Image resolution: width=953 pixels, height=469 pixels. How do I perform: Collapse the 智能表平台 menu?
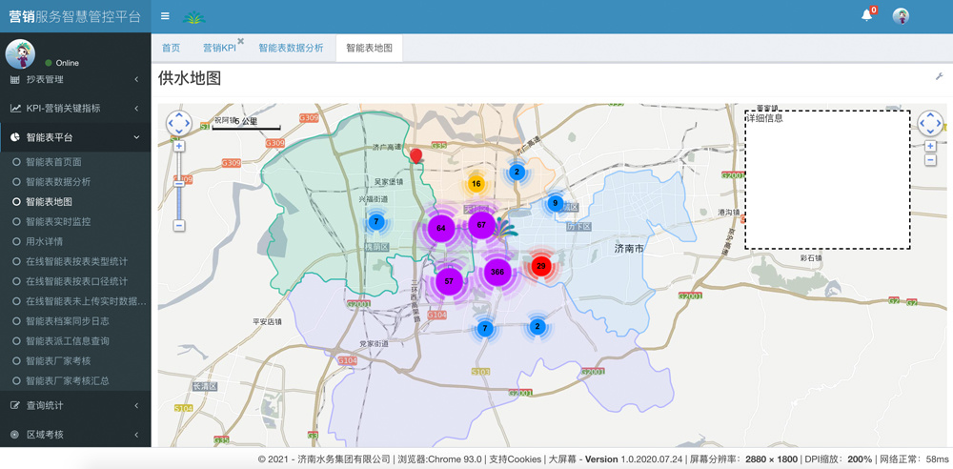pos(75,137)
